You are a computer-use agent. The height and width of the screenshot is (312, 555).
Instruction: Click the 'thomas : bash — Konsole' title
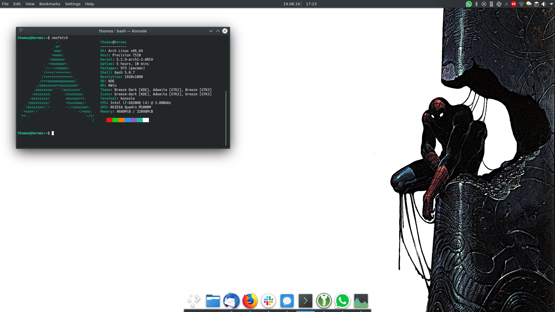point(123,31)
